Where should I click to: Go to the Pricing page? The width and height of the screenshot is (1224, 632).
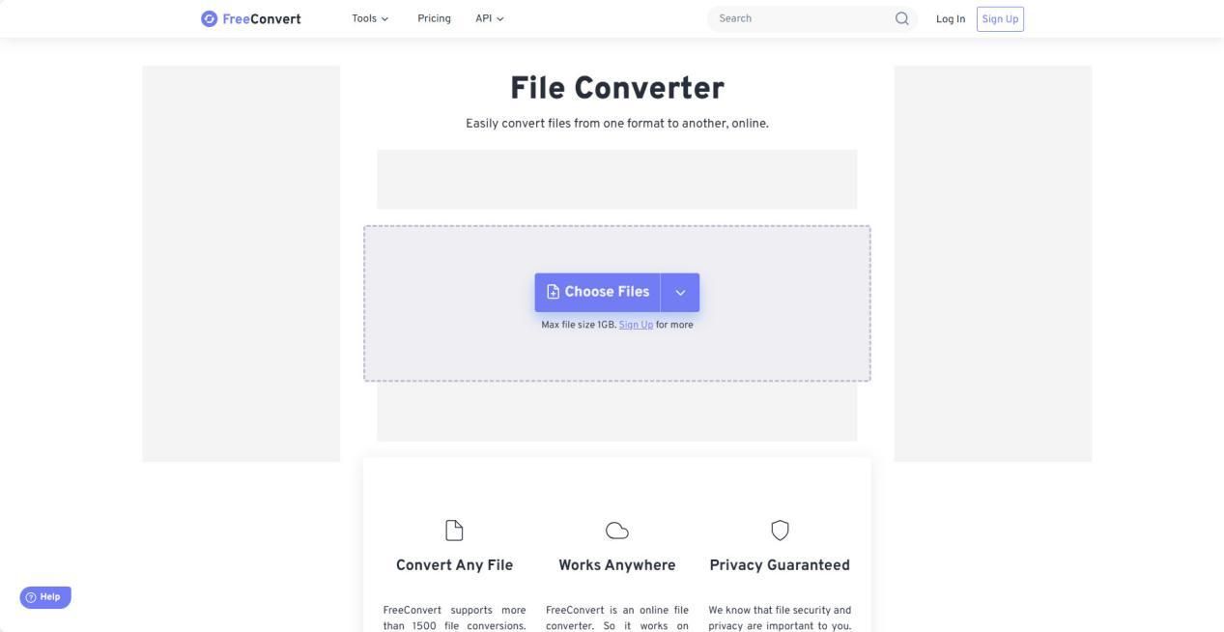click(434, 18)
